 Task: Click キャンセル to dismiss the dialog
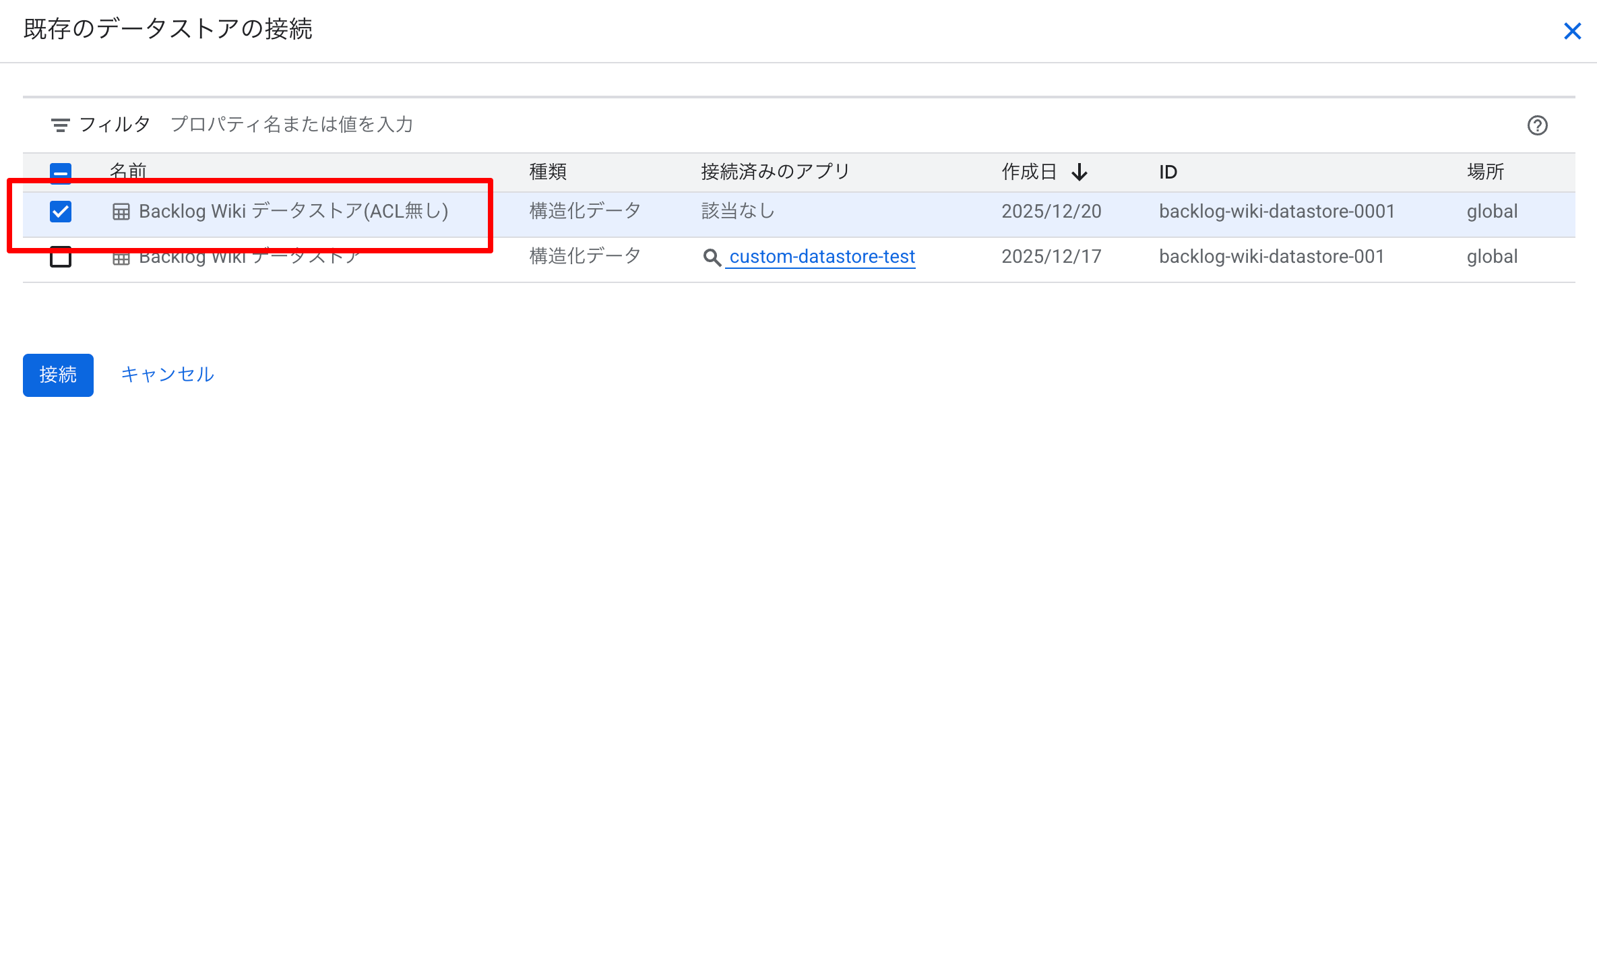click(x=167, y=375)
